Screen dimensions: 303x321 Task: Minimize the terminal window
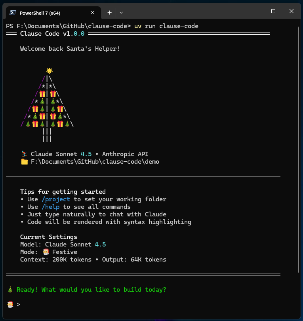coord(255,11)
